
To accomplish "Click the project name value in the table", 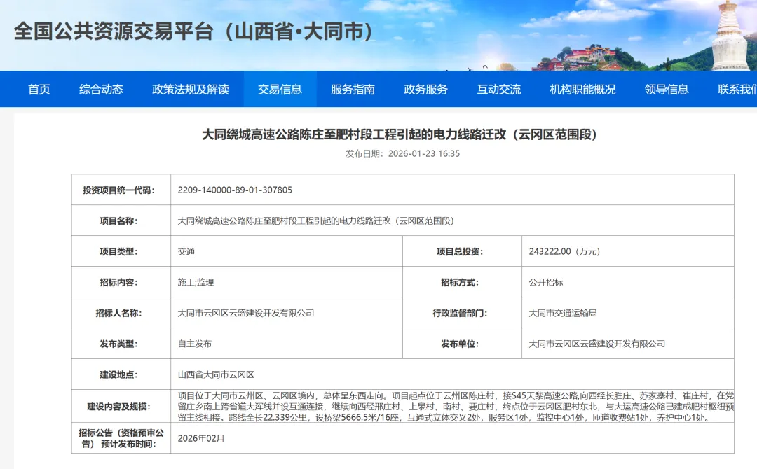I will (x=315, y=220).
